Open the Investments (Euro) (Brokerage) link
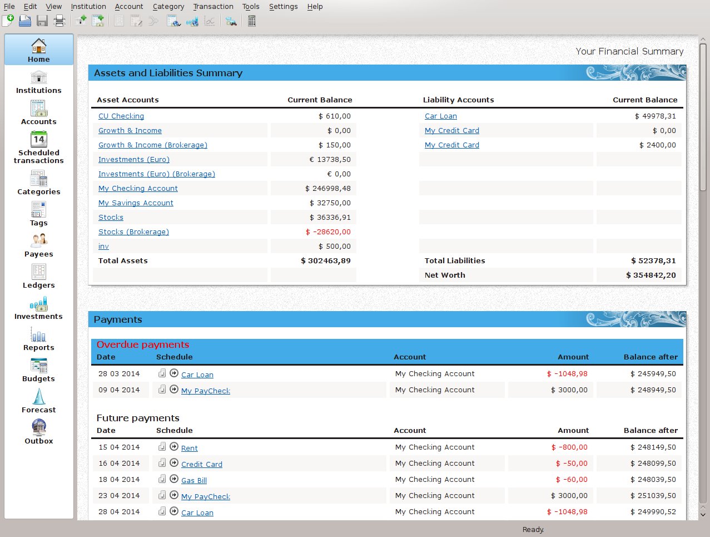Viewport: 710px width, 537px height. tap(157, 174)
